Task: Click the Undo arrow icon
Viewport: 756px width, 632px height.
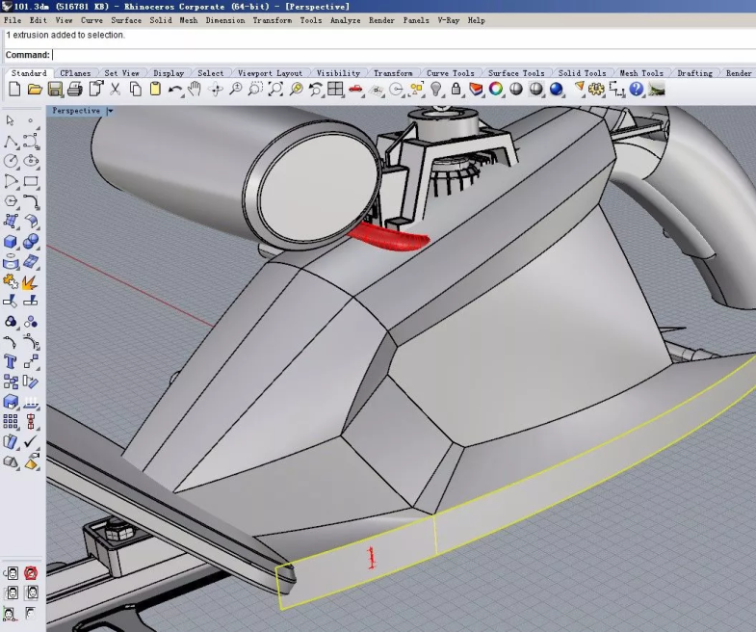Action: tap(174, 89)
